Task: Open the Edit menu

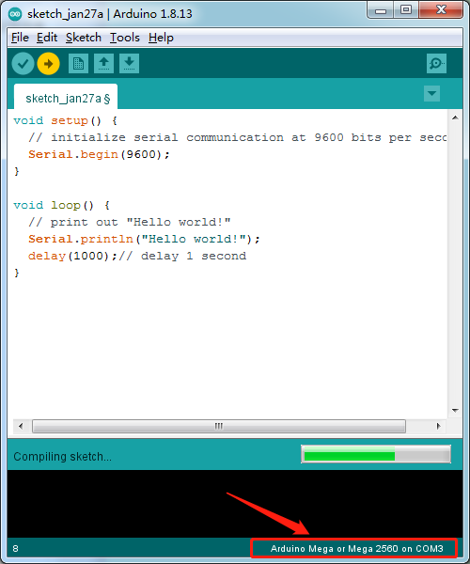Action: (47, 38)
